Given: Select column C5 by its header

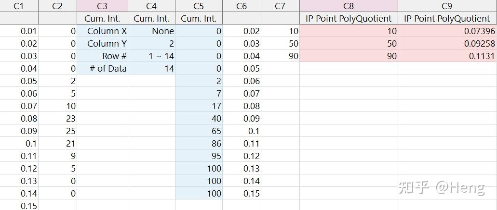Looking at the screenshot, I should click(x=199, y=6).
